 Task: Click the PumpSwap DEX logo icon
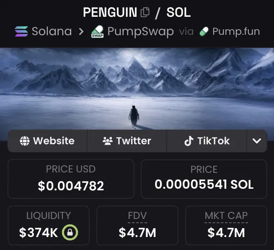pos(97,32)
